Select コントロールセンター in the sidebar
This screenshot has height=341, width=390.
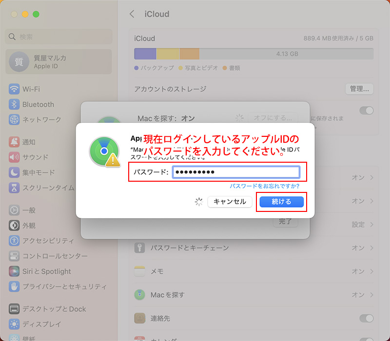coord(55,256)
